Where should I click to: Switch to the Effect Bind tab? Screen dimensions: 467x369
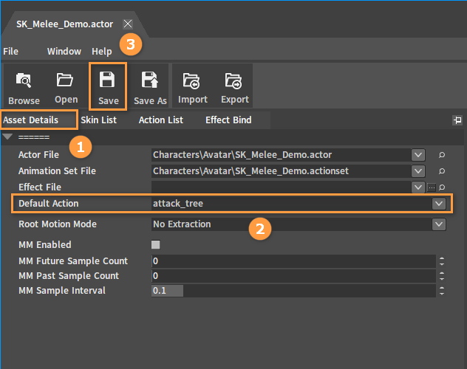[x=228, y=120]
